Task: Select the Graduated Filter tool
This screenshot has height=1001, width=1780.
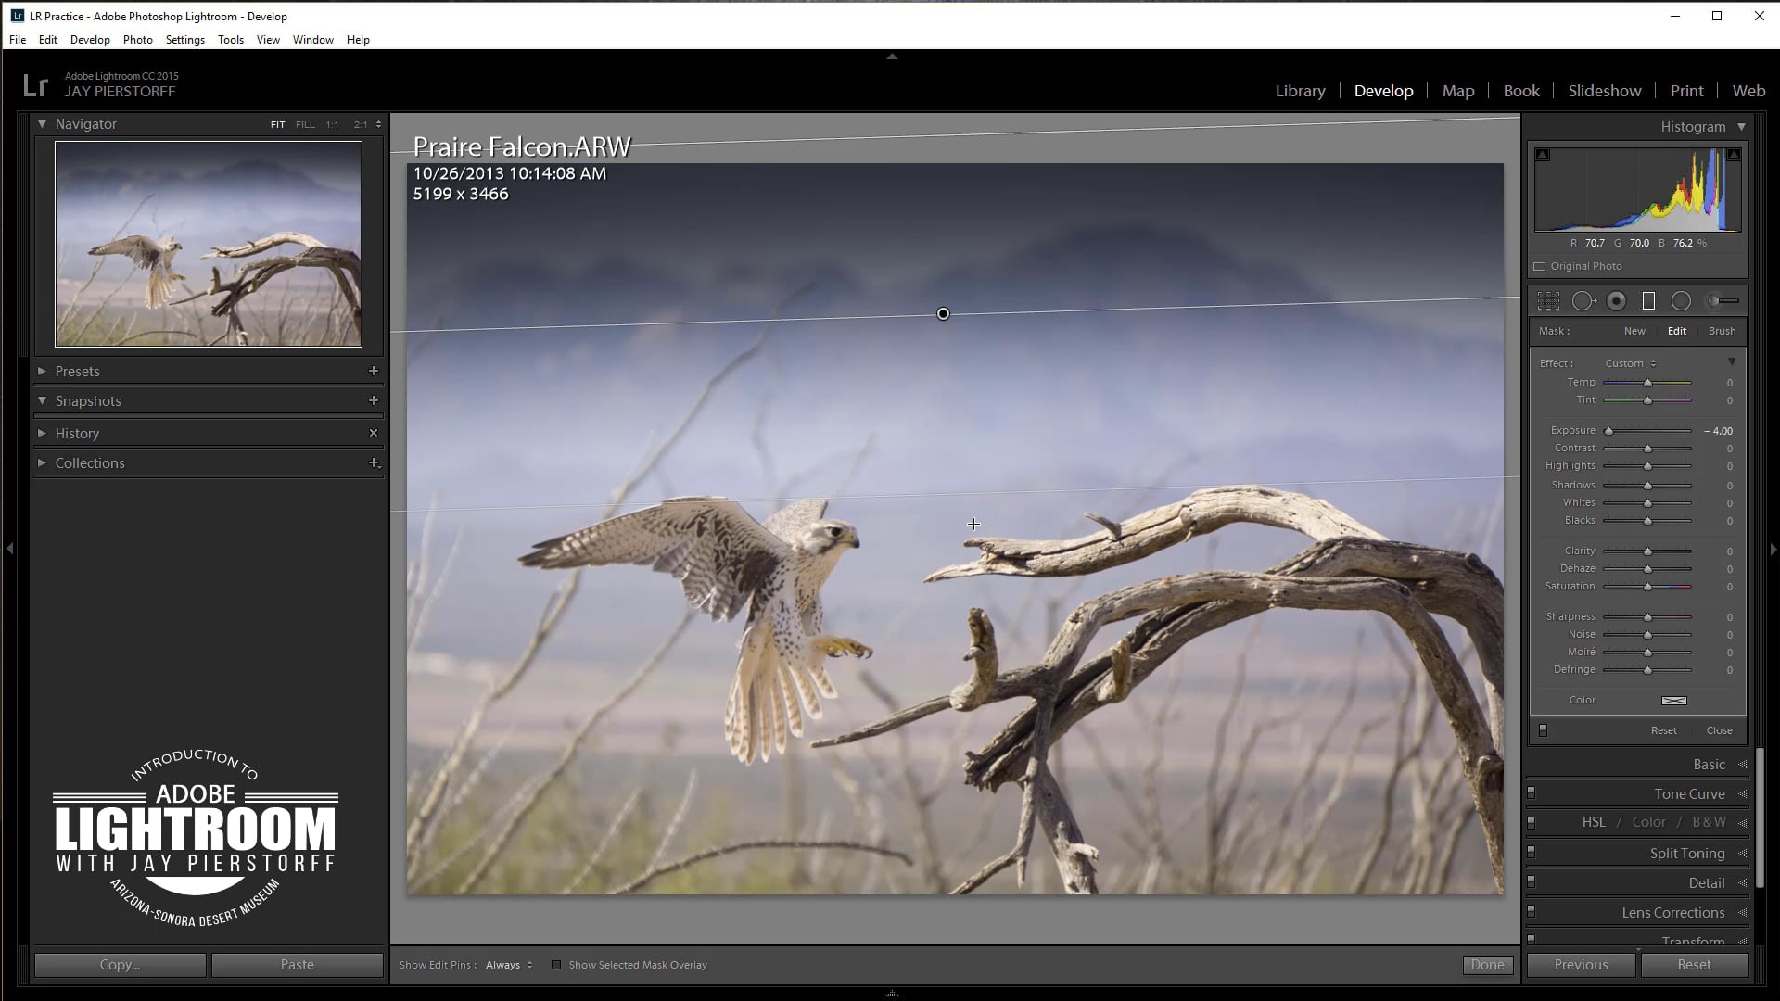Action: 1648,301
